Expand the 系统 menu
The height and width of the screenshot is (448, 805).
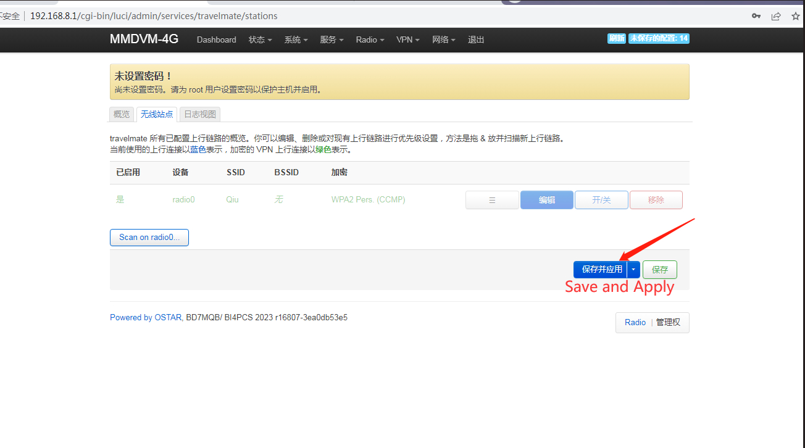[296, 39]
